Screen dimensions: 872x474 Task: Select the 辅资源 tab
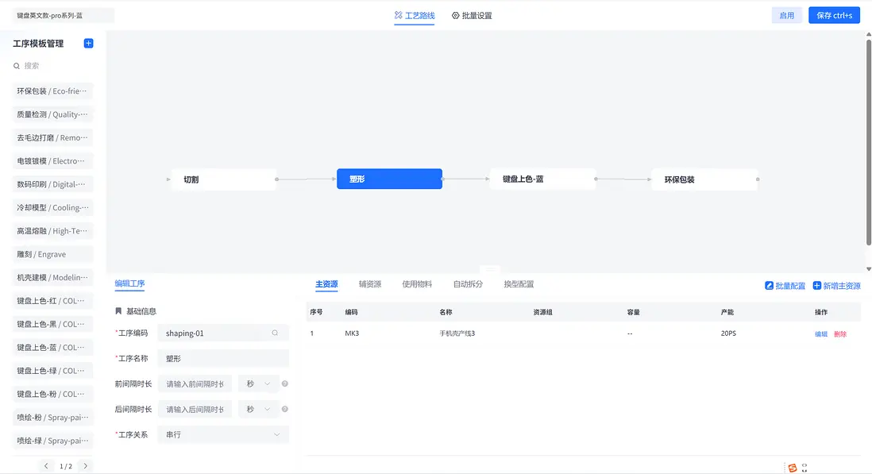click(370, 284)
